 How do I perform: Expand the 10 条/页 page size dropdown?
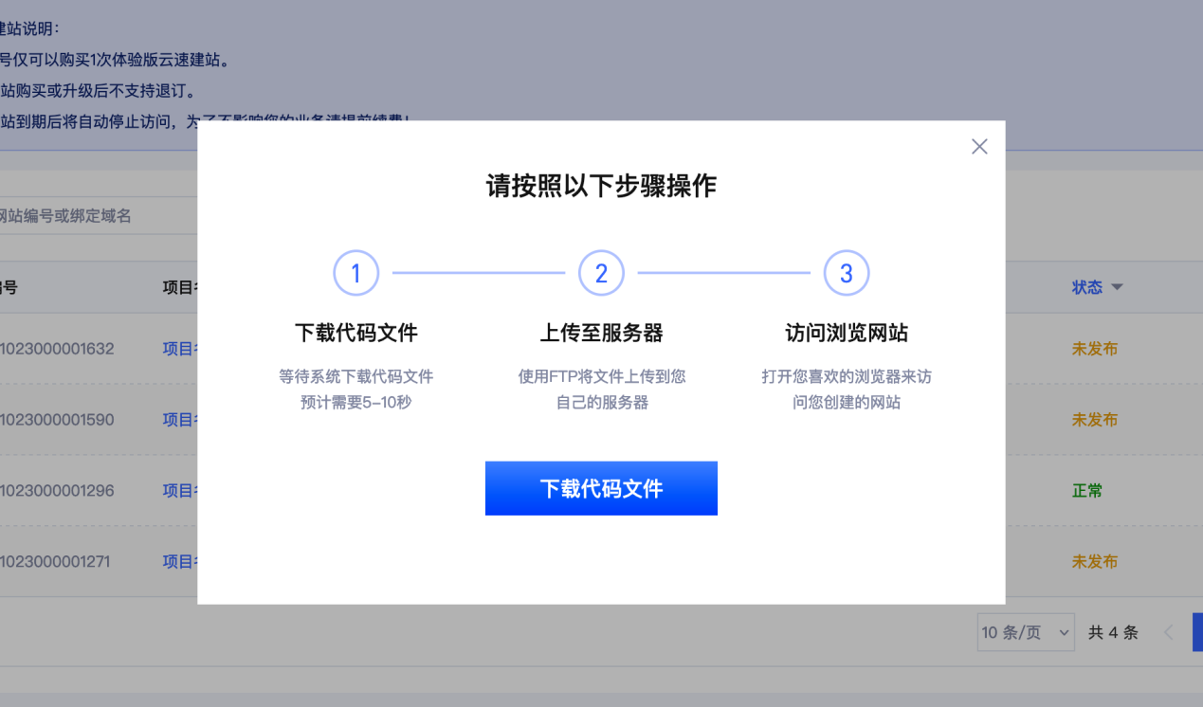click(x=1025, y=632)
